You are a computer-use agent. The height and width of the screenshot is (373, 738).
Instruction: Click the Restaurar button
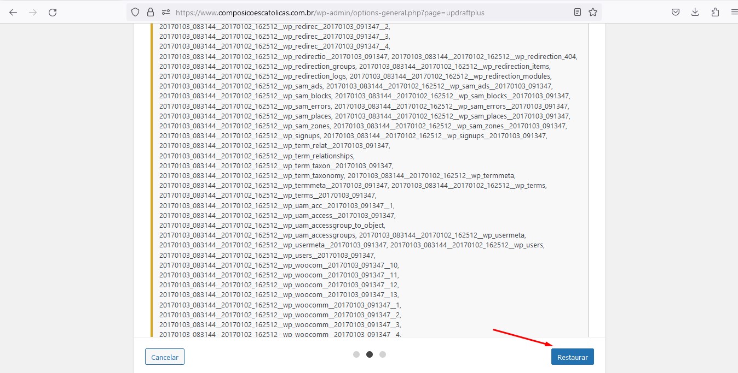point(573,357)
